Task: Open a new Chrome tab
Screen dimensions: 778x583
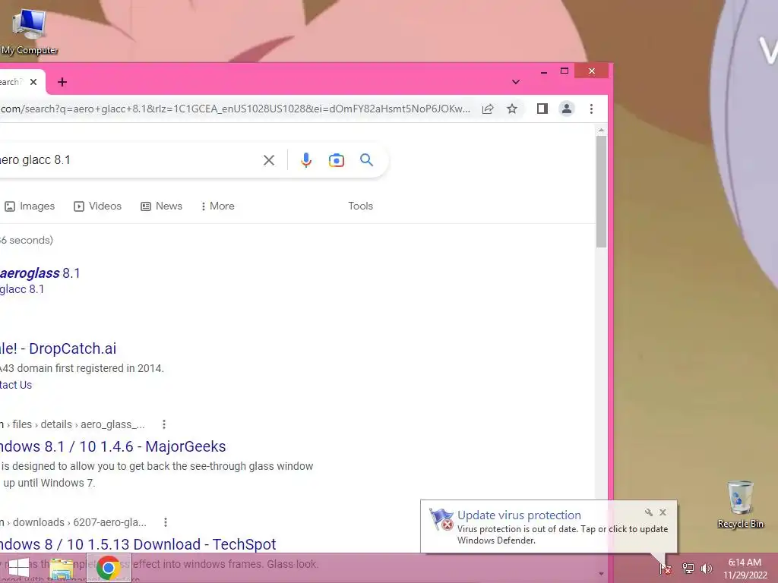Action: point(62,82)
